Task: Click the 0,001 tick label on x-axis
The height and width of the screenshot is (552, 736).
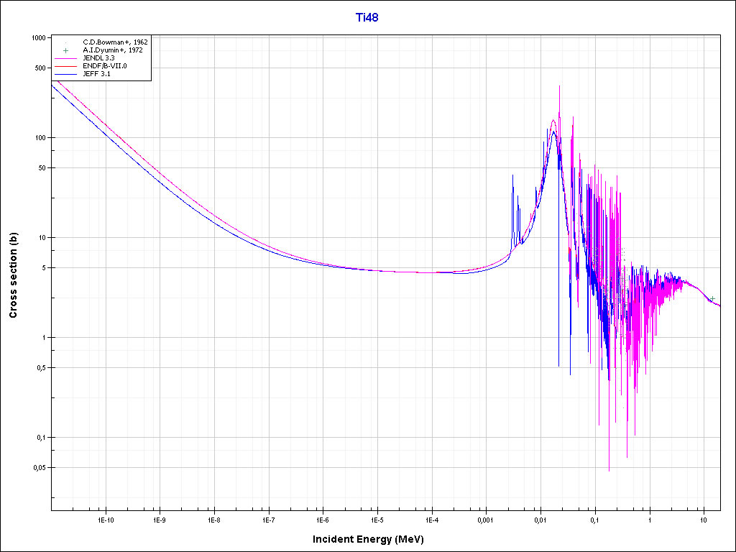Action: click(x=486, y=519)
